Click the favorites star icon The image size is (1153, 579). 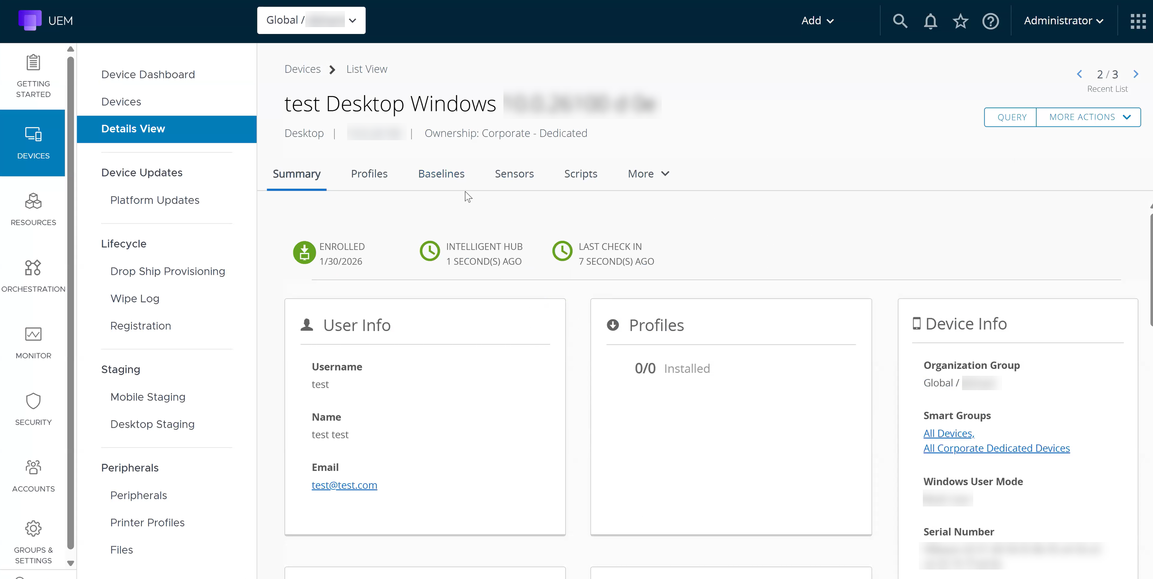click(x=960, y=21)
